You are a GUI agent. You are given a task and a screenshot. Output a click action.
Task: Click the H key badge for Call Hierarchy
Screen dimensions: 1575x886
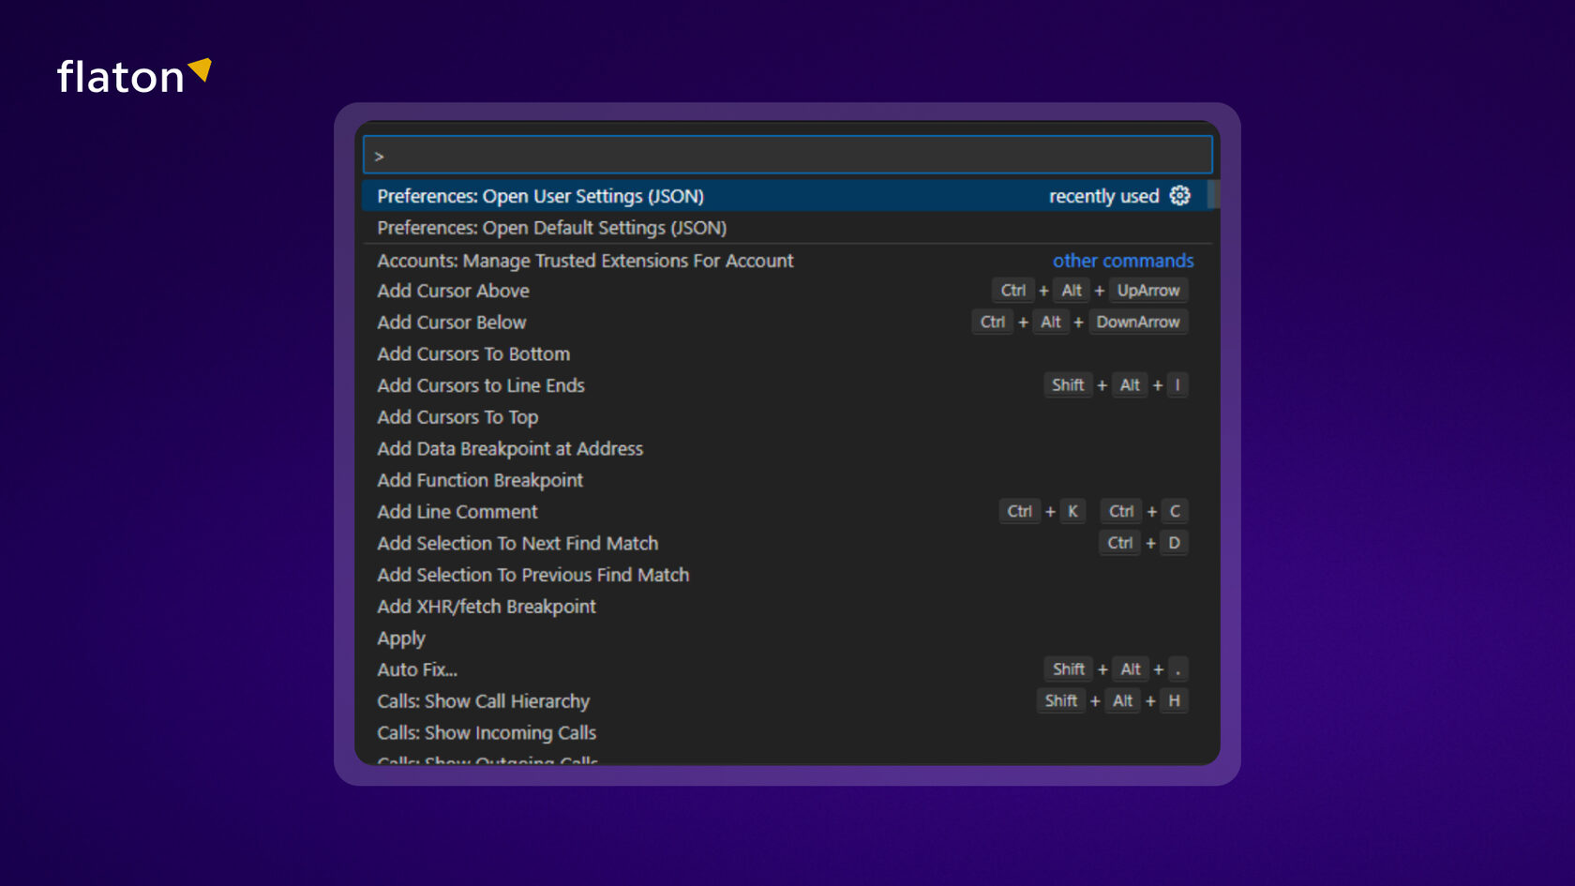point(1174,701)
